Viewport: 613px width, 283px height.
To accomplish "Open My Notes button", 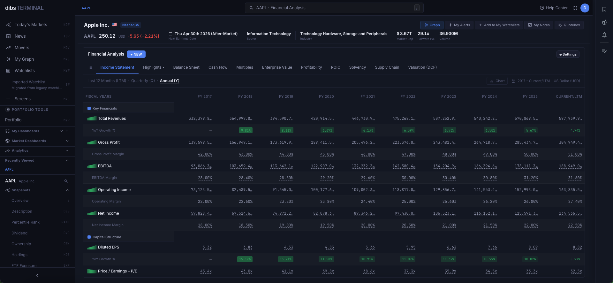I will pyautogui.click(x=539, y=25).
